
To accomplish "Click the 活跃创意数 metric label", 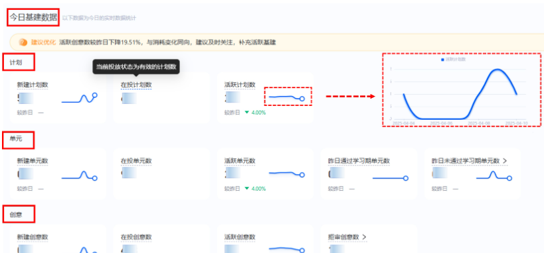I will point(240,237).
